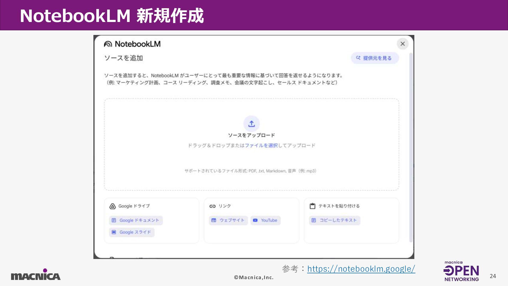The image size is (508, 286).
Task: Click the ウェブサイト browser window icon
Action: point(214,220)
